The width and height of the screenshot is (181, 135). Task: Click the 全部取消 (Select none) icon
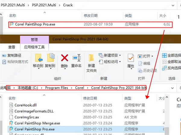click(x=164, y=62)
